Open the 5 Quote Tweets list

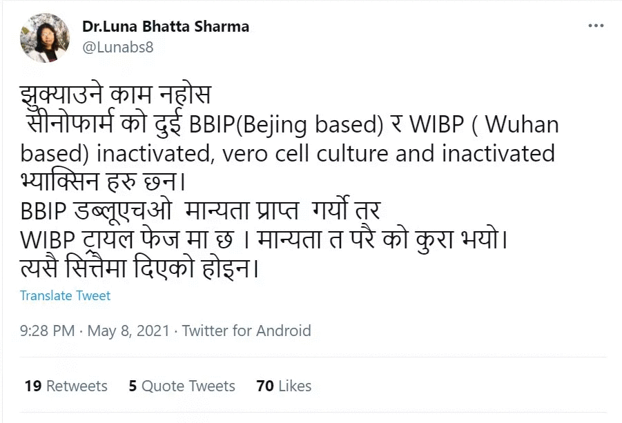[x=182, y=386]
